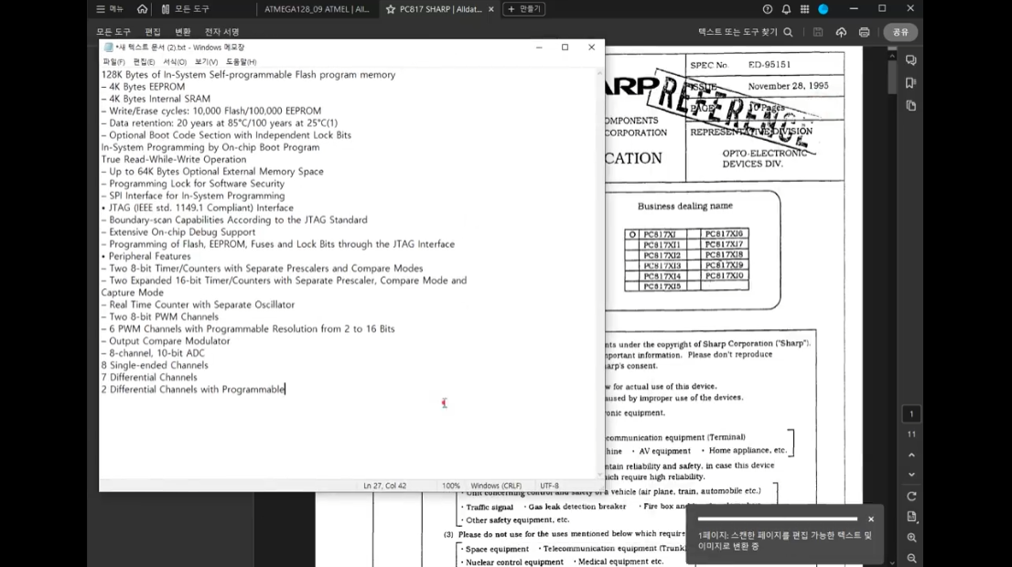Image resolution: width=1012 pixels, height=567 pixels.
Task: Open Notepad File menu
Action: (113, 62)
